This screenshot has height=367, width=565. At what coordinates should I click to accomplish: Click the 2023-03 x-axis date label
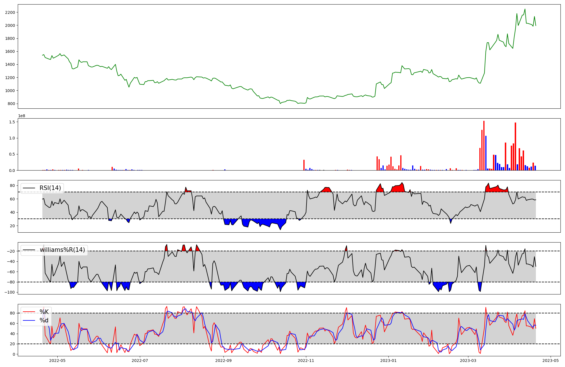(x=468, y=361)
